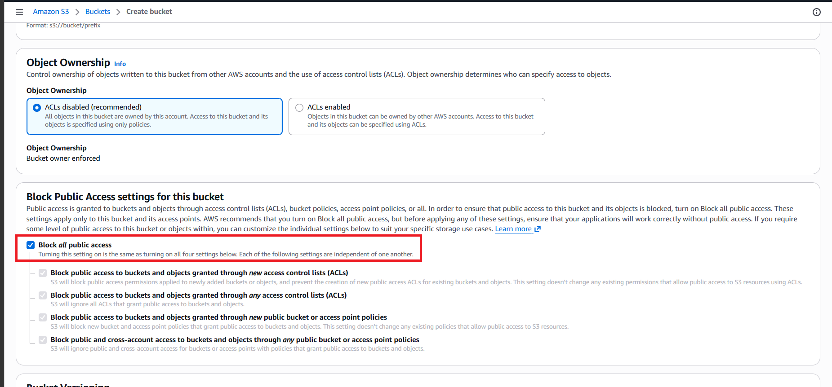Open the Learn more link
This screenshot has height=387, width=832.
coord(513,229)
